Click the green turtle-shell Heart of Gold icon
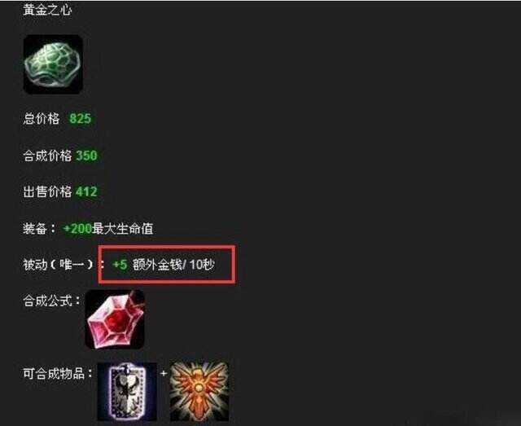521x426 pixels. 53,64
